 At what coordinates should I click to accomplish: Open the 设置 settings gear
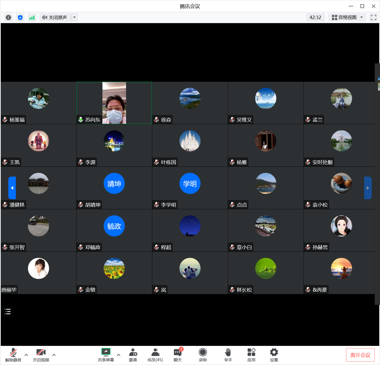coord(274,355)
